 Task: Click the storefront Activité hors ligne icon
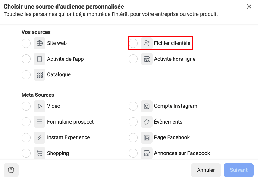coord(147,59)
